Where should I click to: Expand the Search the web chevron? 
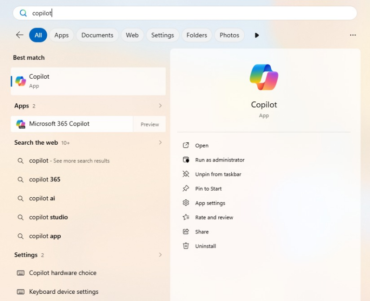point(160,143)
